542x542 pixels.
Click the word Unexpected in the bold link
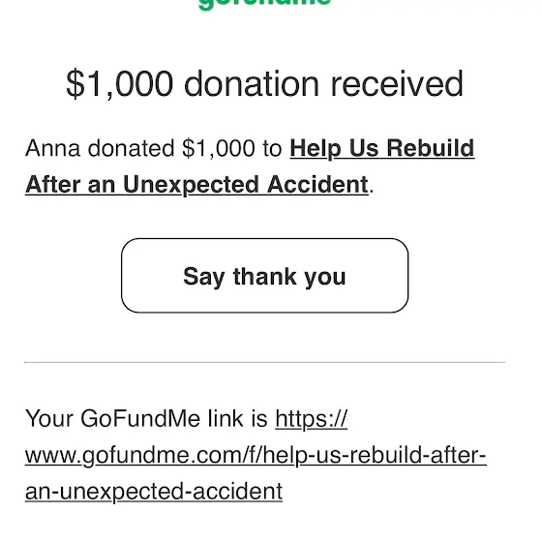(x=191, y=185)
